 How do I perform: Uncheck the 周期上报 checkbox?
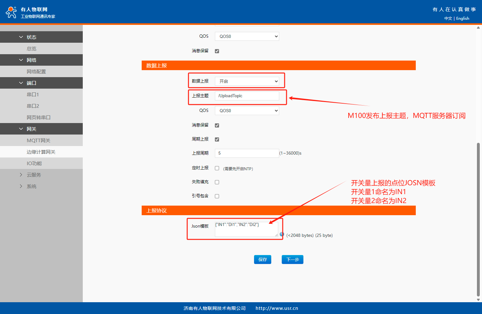point(217,139)
